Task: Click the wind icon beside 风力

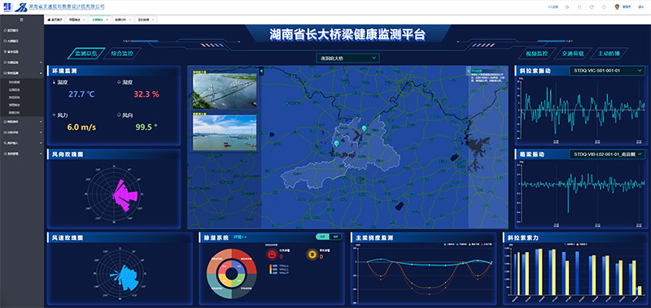Action: click(54, 115)
